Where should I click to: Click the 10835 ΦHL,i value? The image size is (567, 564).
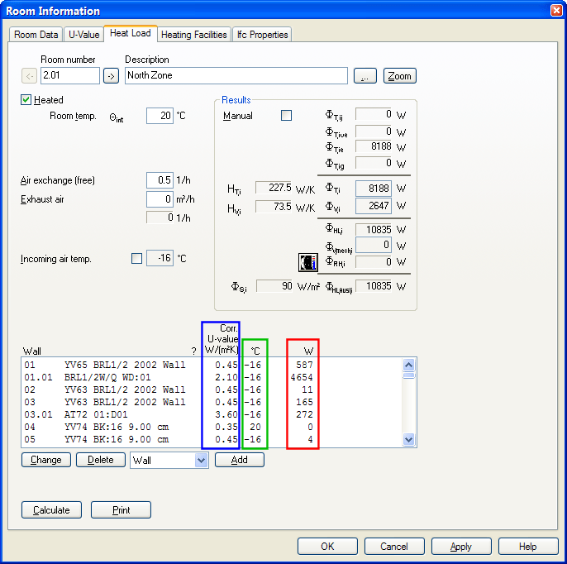coord(374,230)
